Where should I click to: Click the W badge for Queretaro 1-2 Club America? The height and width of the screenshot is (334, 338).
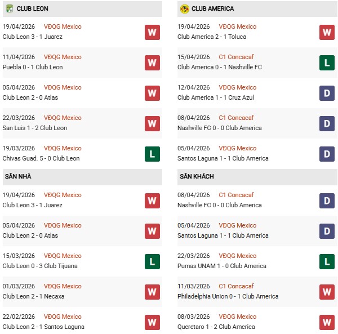click(327, 322)
